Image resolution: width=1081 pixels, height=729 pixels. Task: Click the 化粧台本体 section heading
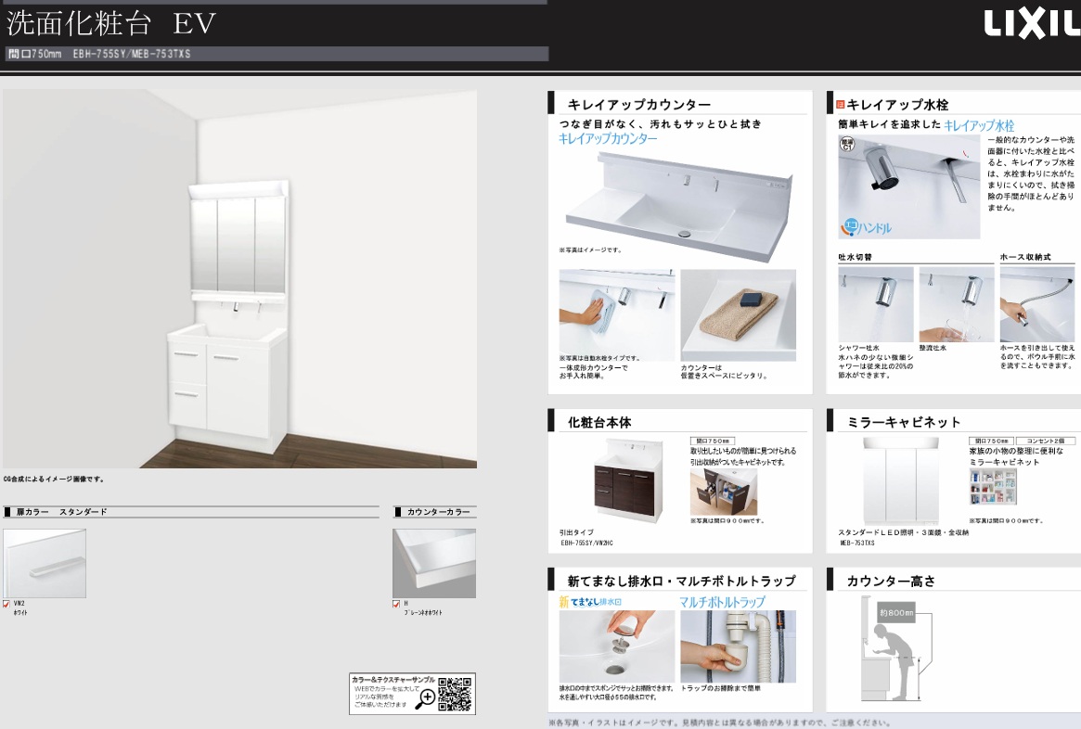pyautogui.click(x=599, y=422)
